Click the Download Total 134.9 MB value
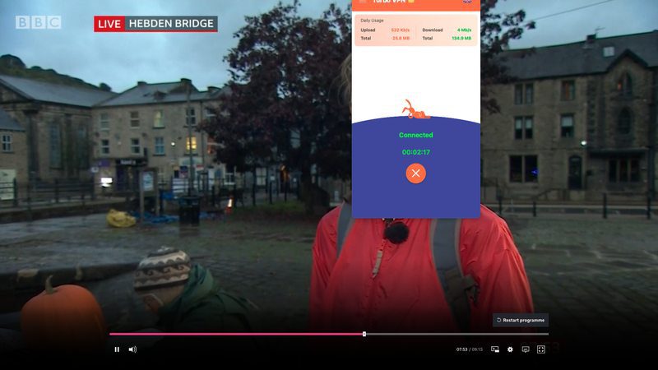The width and height of the screenshot is (658, 370). pyautogui.click(x=461, y=38)
